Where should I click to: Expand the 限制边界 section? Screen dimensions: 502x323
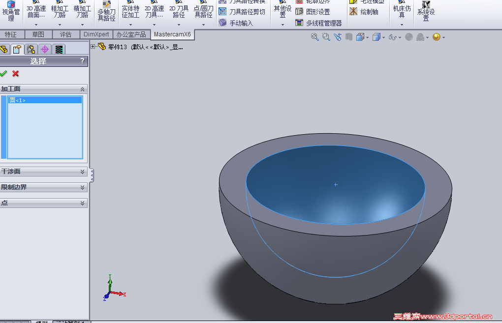[82, 187]
